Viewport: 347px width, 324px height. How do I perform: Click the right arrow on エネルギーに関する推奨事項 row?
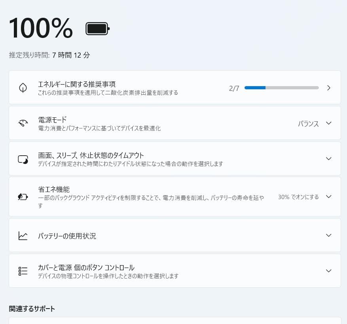328,88
